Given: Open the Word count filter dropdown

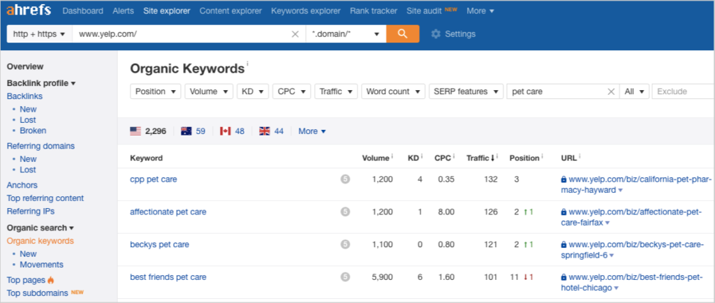Looking at the screenshot, I should point(393,91).
